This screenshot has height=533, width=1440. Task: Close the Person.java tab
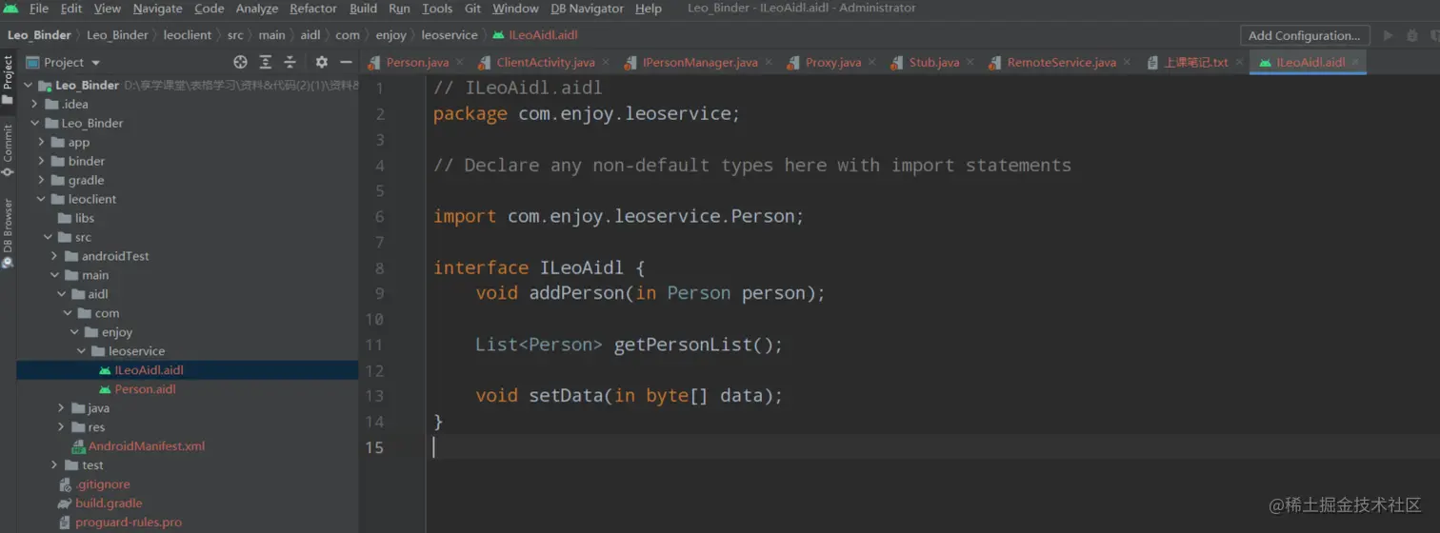tap(459, 62)
